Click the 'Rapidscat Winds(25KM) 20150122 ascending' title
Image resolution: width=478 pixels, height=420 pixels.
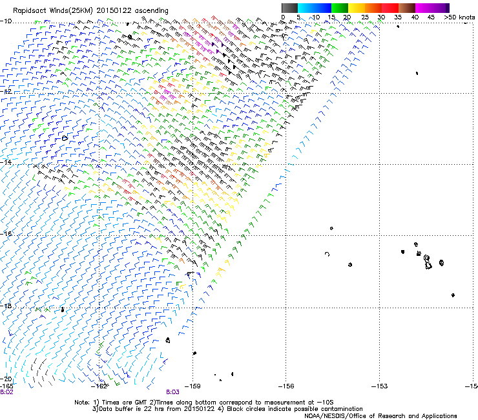(90, 11)
